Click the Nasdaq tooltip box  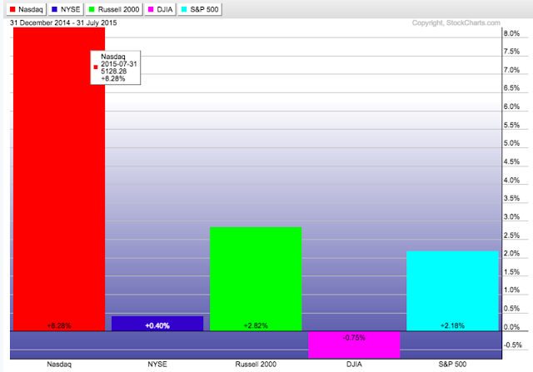[116, 67]
